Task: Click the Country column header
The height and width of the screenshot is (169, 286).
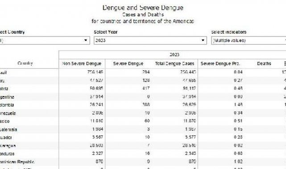Action: 25,63
